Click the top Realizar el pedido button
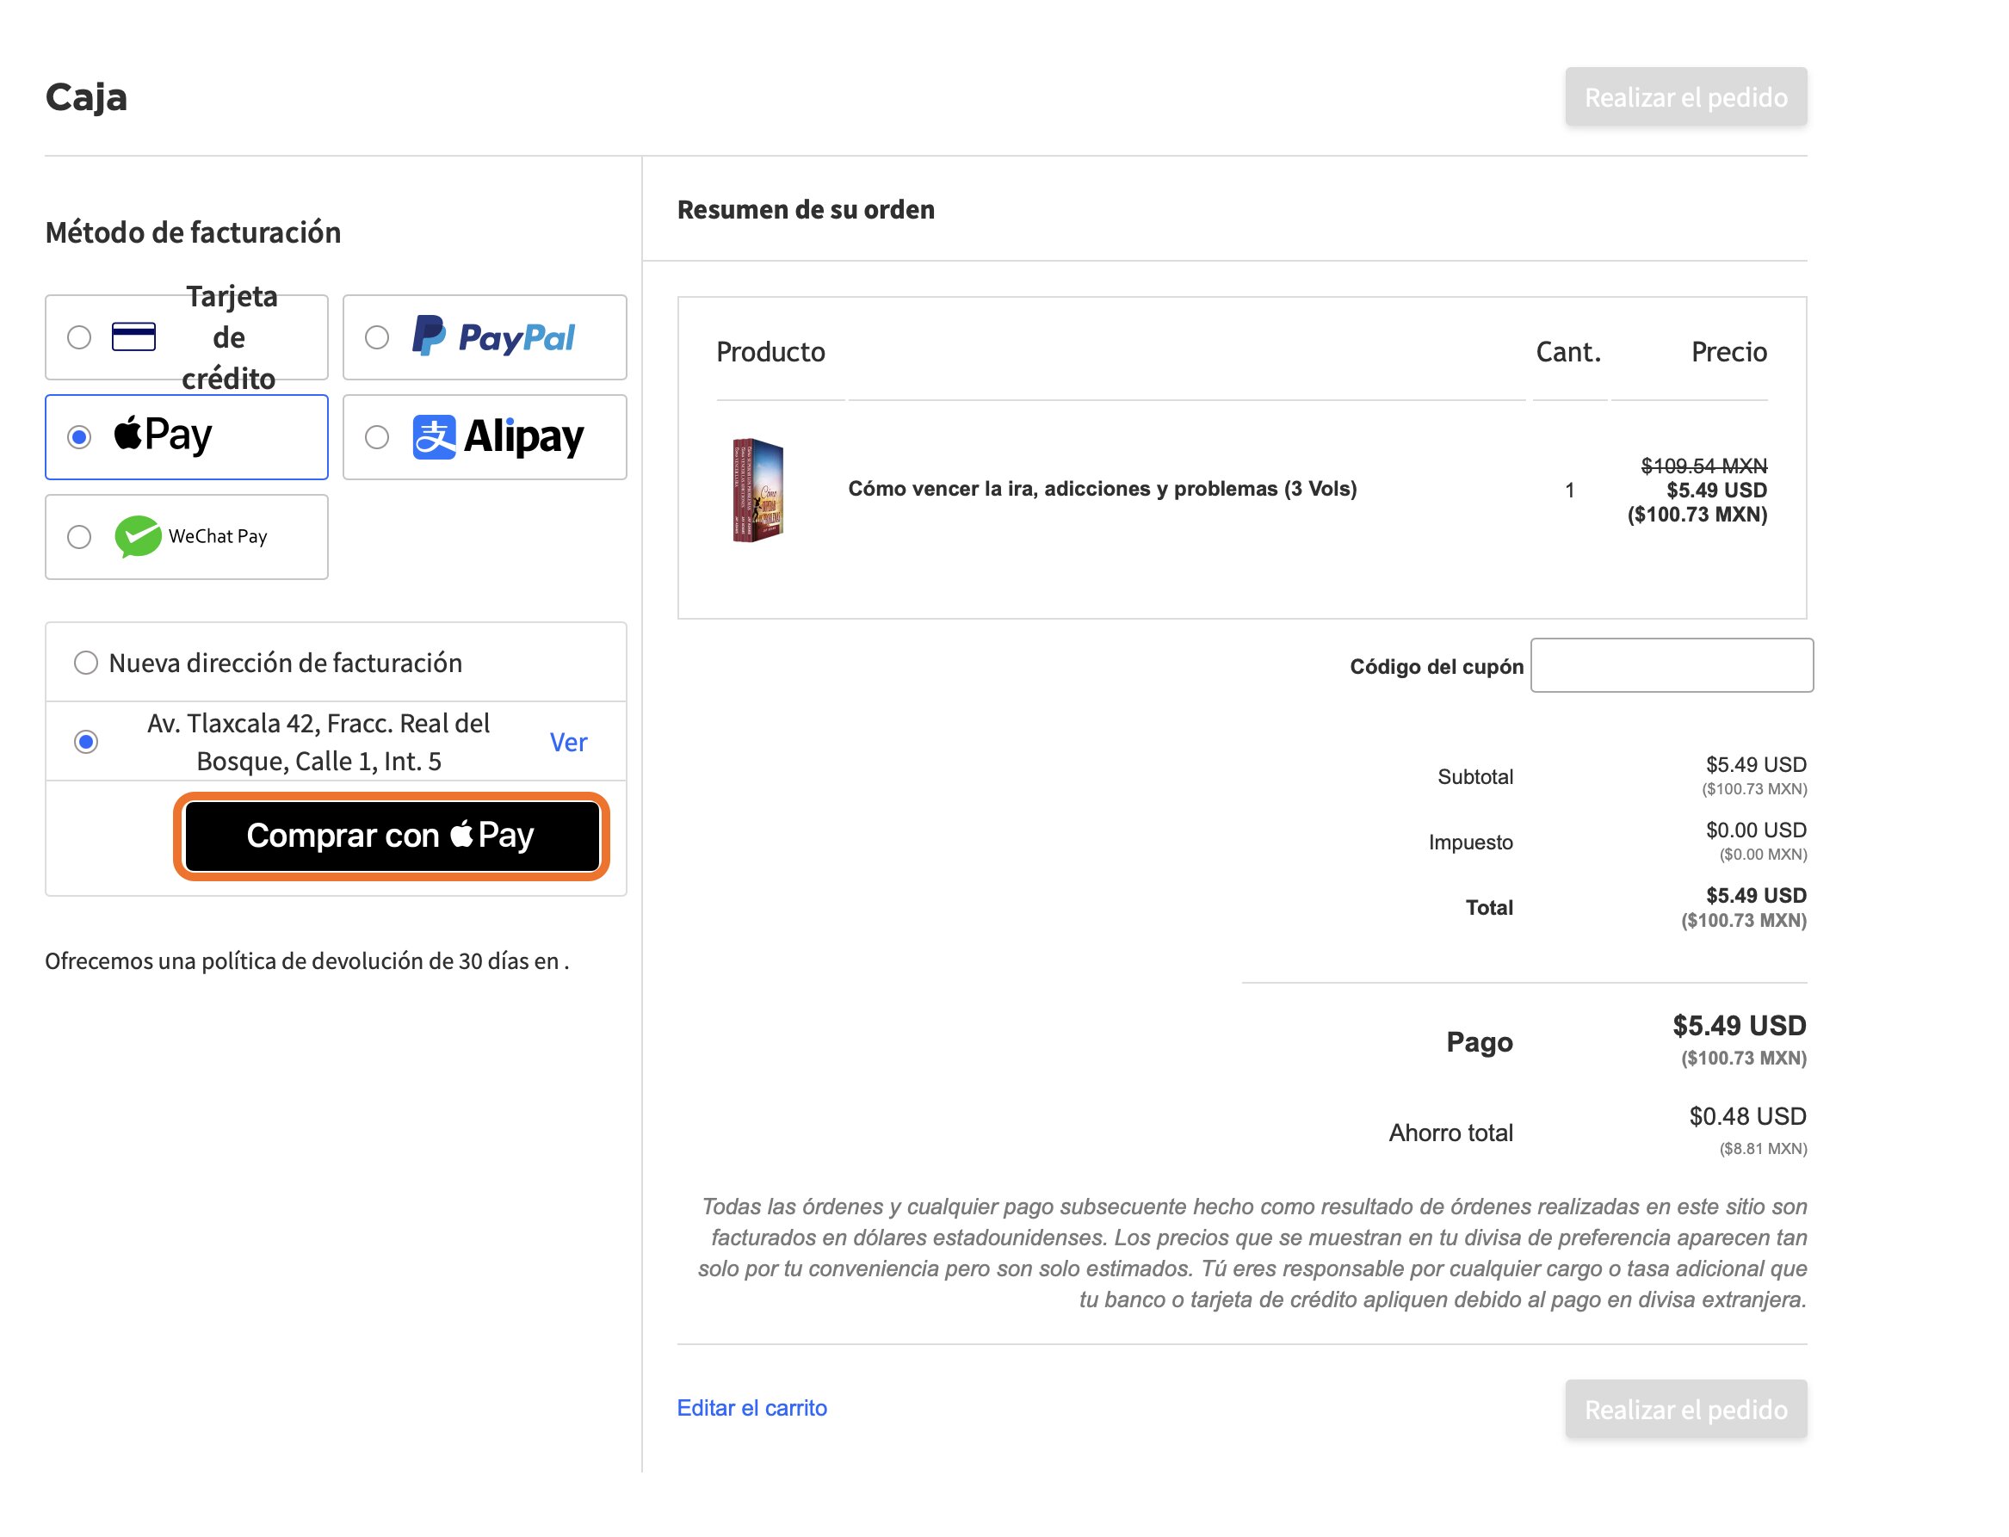Image resolution: width=2009 pixels, height=1537 pixels. pos(1686,97)
